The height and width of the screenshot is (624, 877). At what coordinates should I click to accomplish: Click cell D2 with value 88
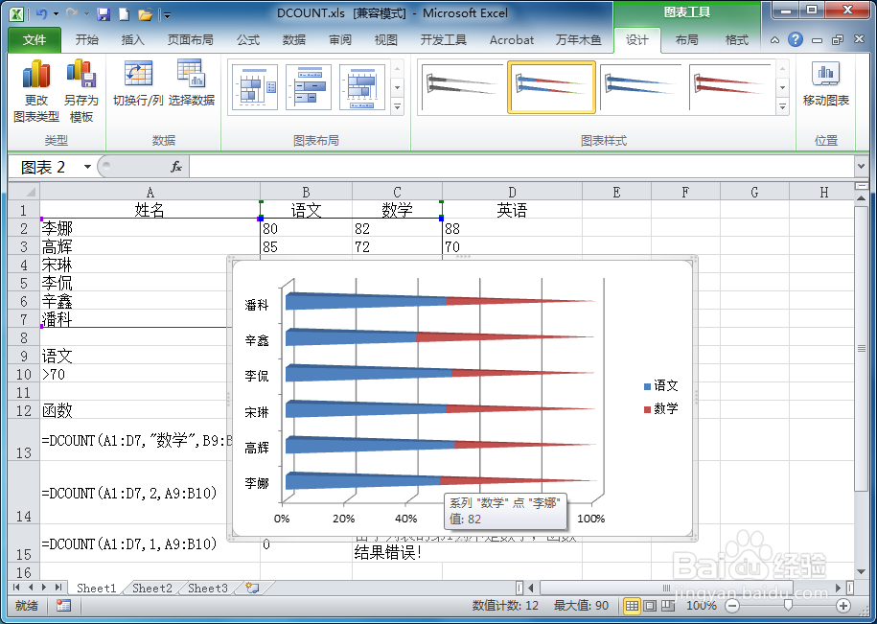pos(512,228)
